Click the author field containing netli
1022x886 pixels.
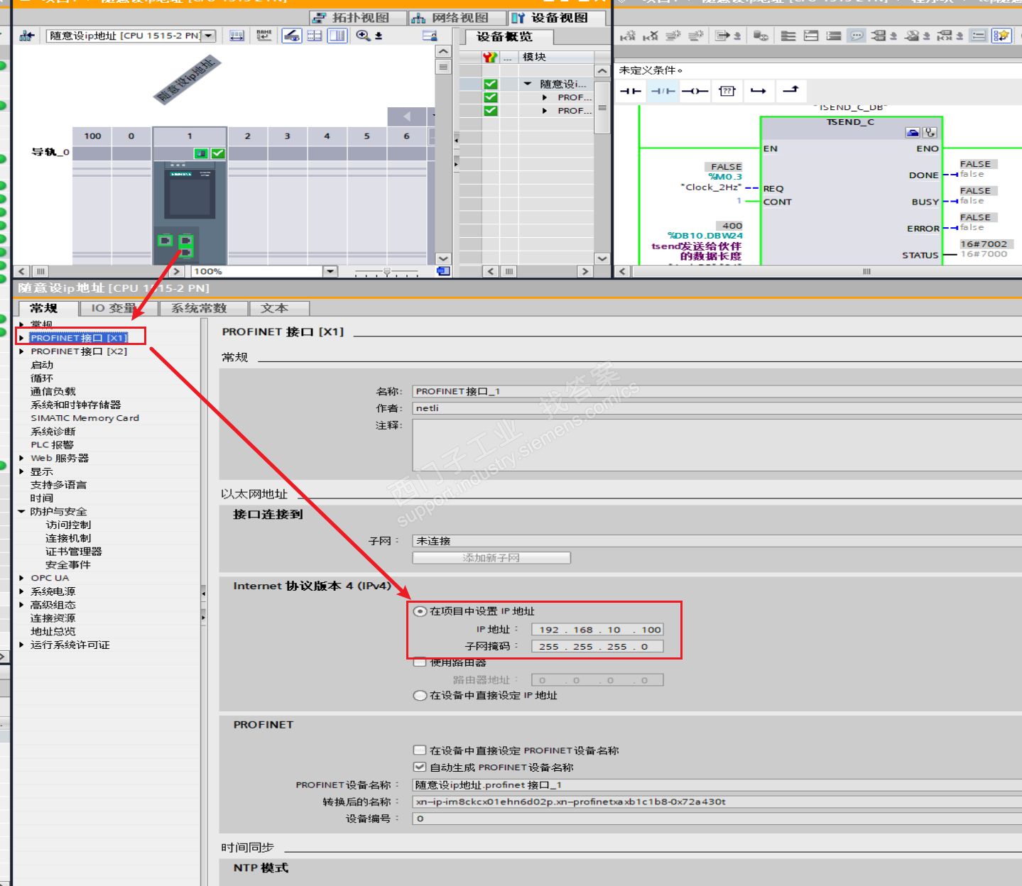(717, 408)
